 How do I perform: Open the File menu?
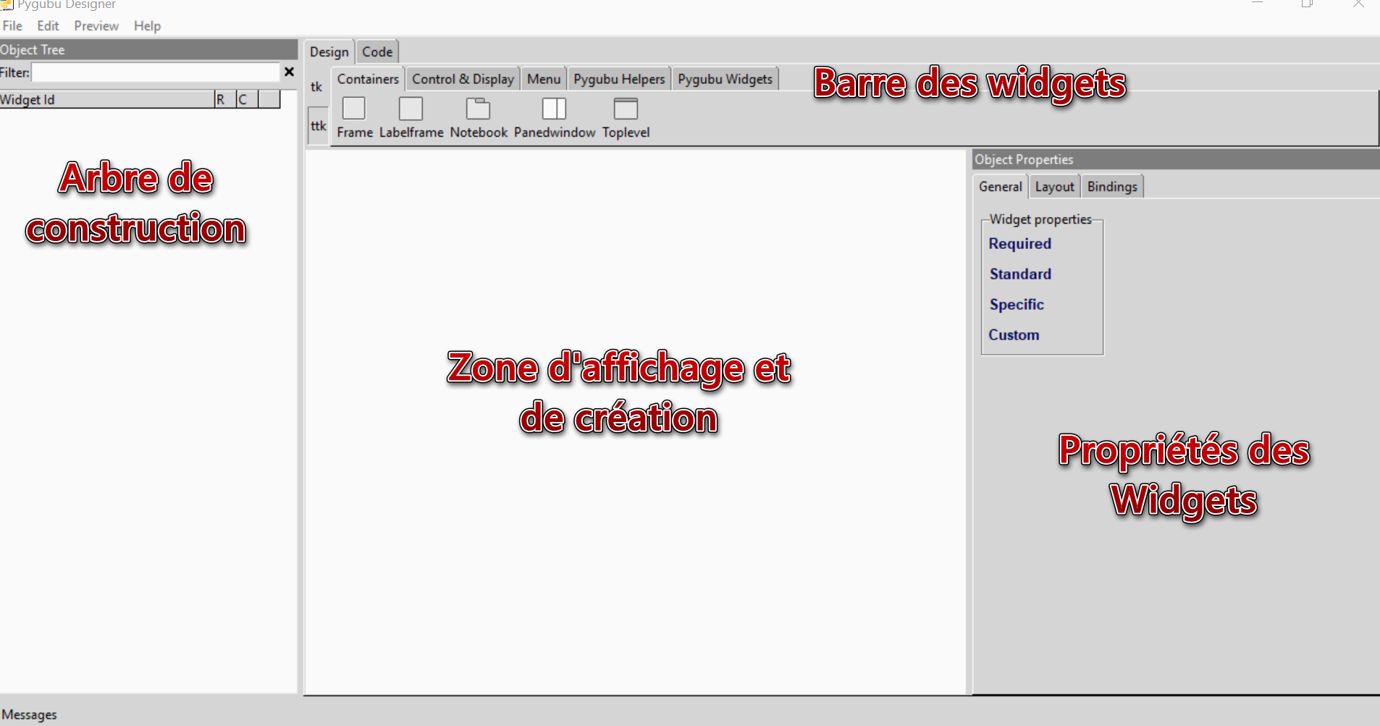point(12,25)
